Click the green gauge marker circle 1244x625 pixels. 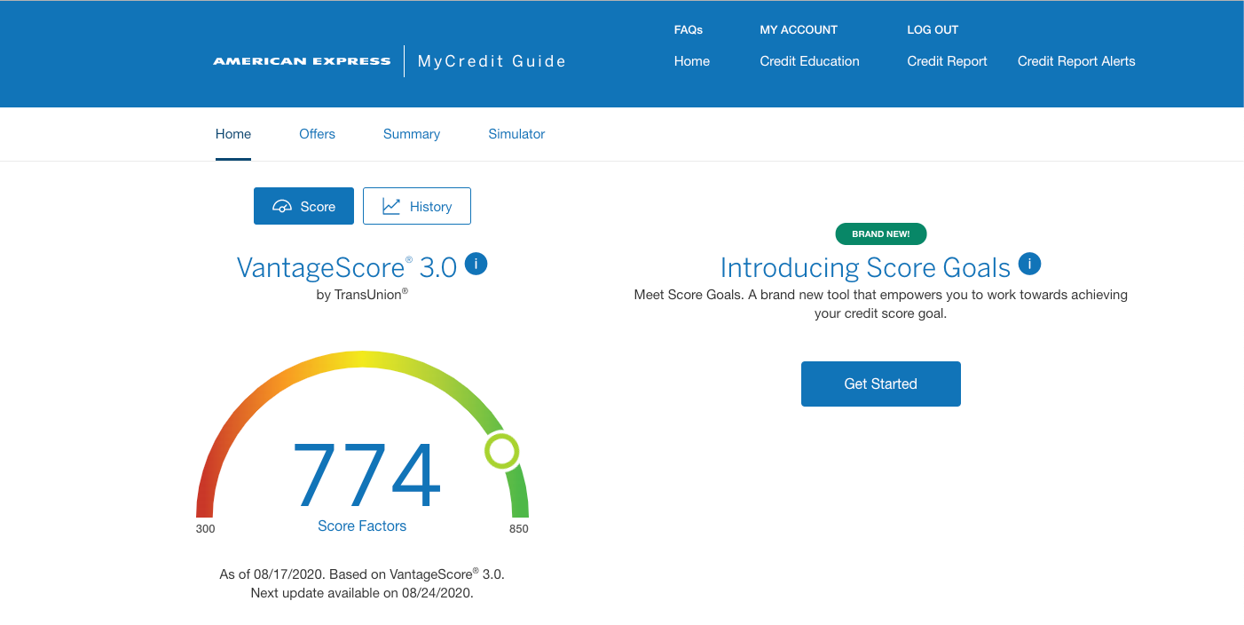pos(501,451)
